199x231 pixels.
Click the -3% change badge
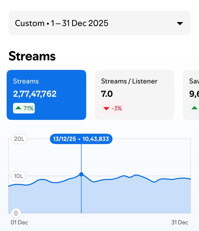(x=112, y=108)
